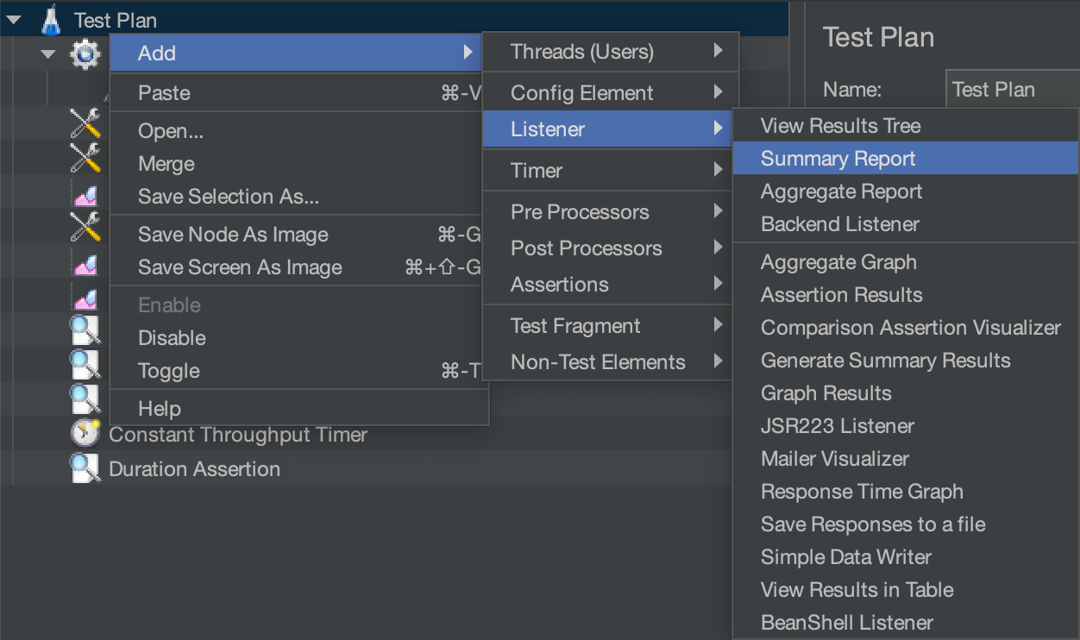Click the magnifier icon beside the Toggle entry
The width and height of the screenshot is (1080, 640).
[x=85, y=366]
